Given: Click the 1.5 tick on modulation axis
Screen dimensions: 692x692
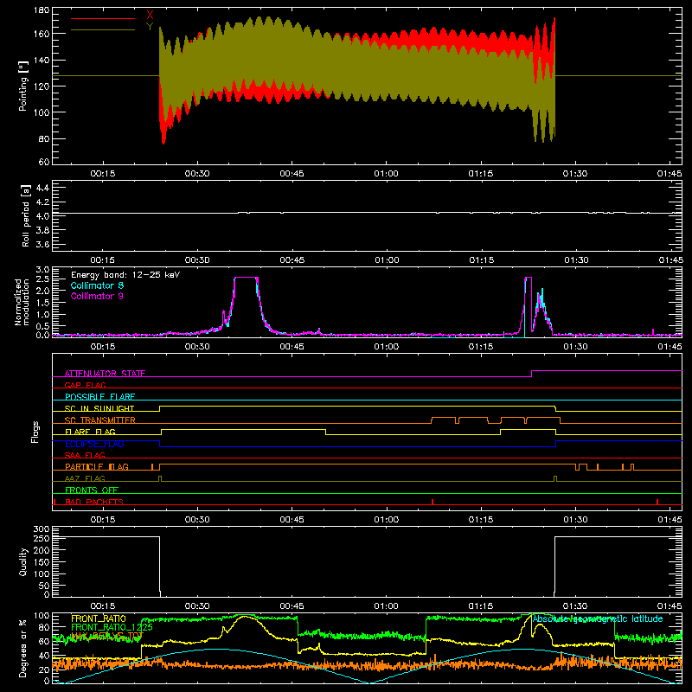Looking at the screenshot, I should tap(42, 303).
